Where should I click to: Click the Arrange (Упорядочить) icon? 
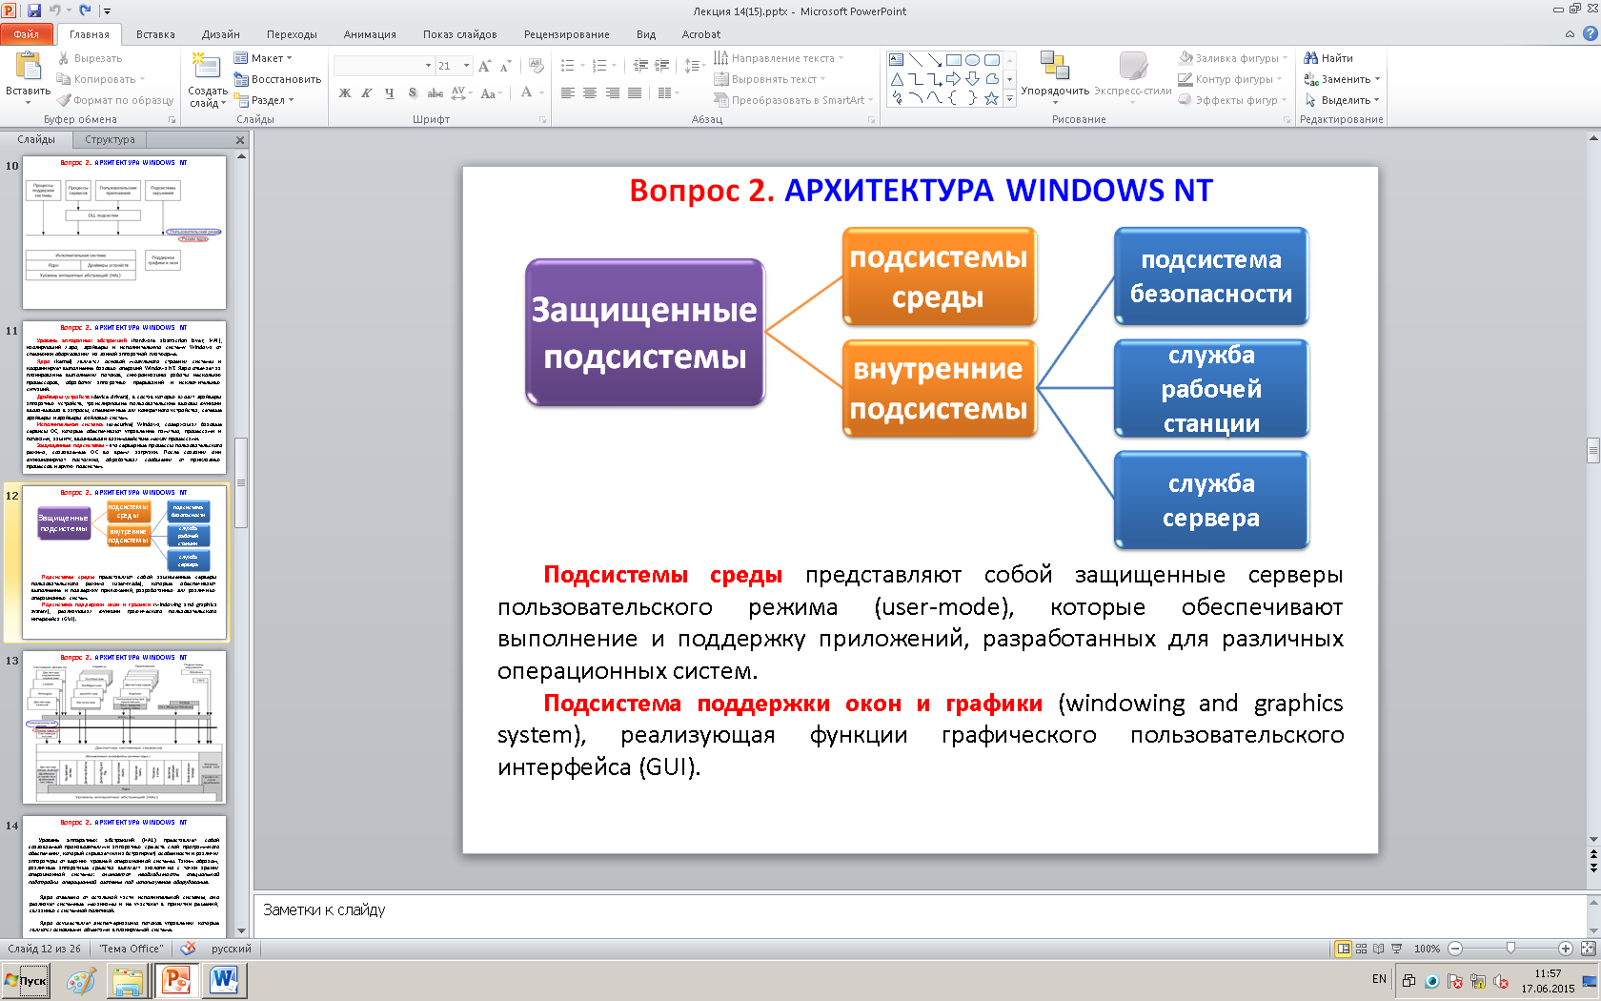click(x=1055, y=65)
